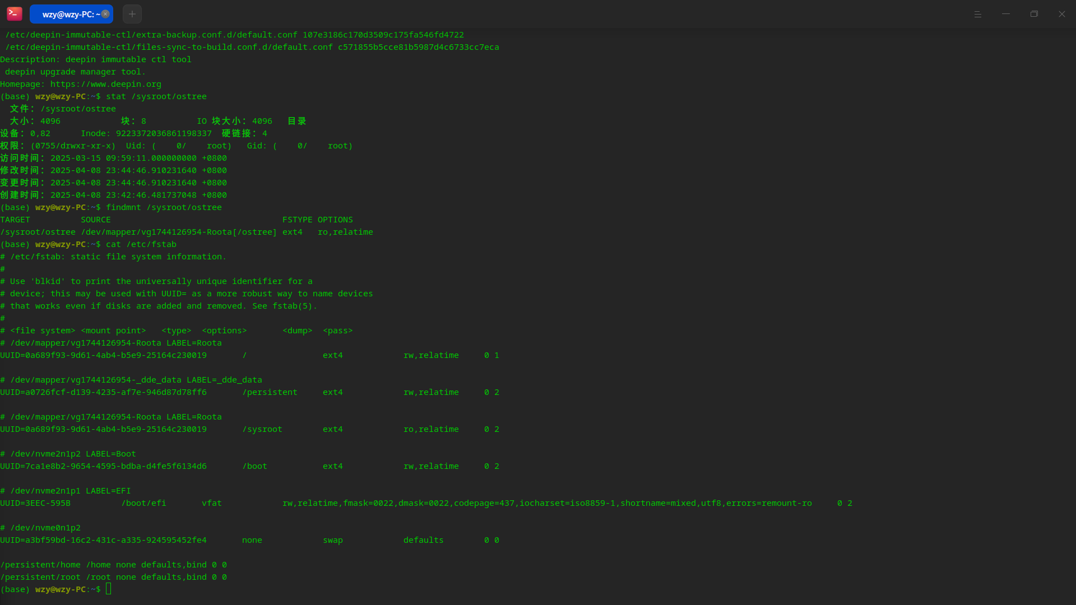The image size is (1076, 605).
Task: Click the UUID=3EEC-595B EFI entry
Action: tap(426, 503)
